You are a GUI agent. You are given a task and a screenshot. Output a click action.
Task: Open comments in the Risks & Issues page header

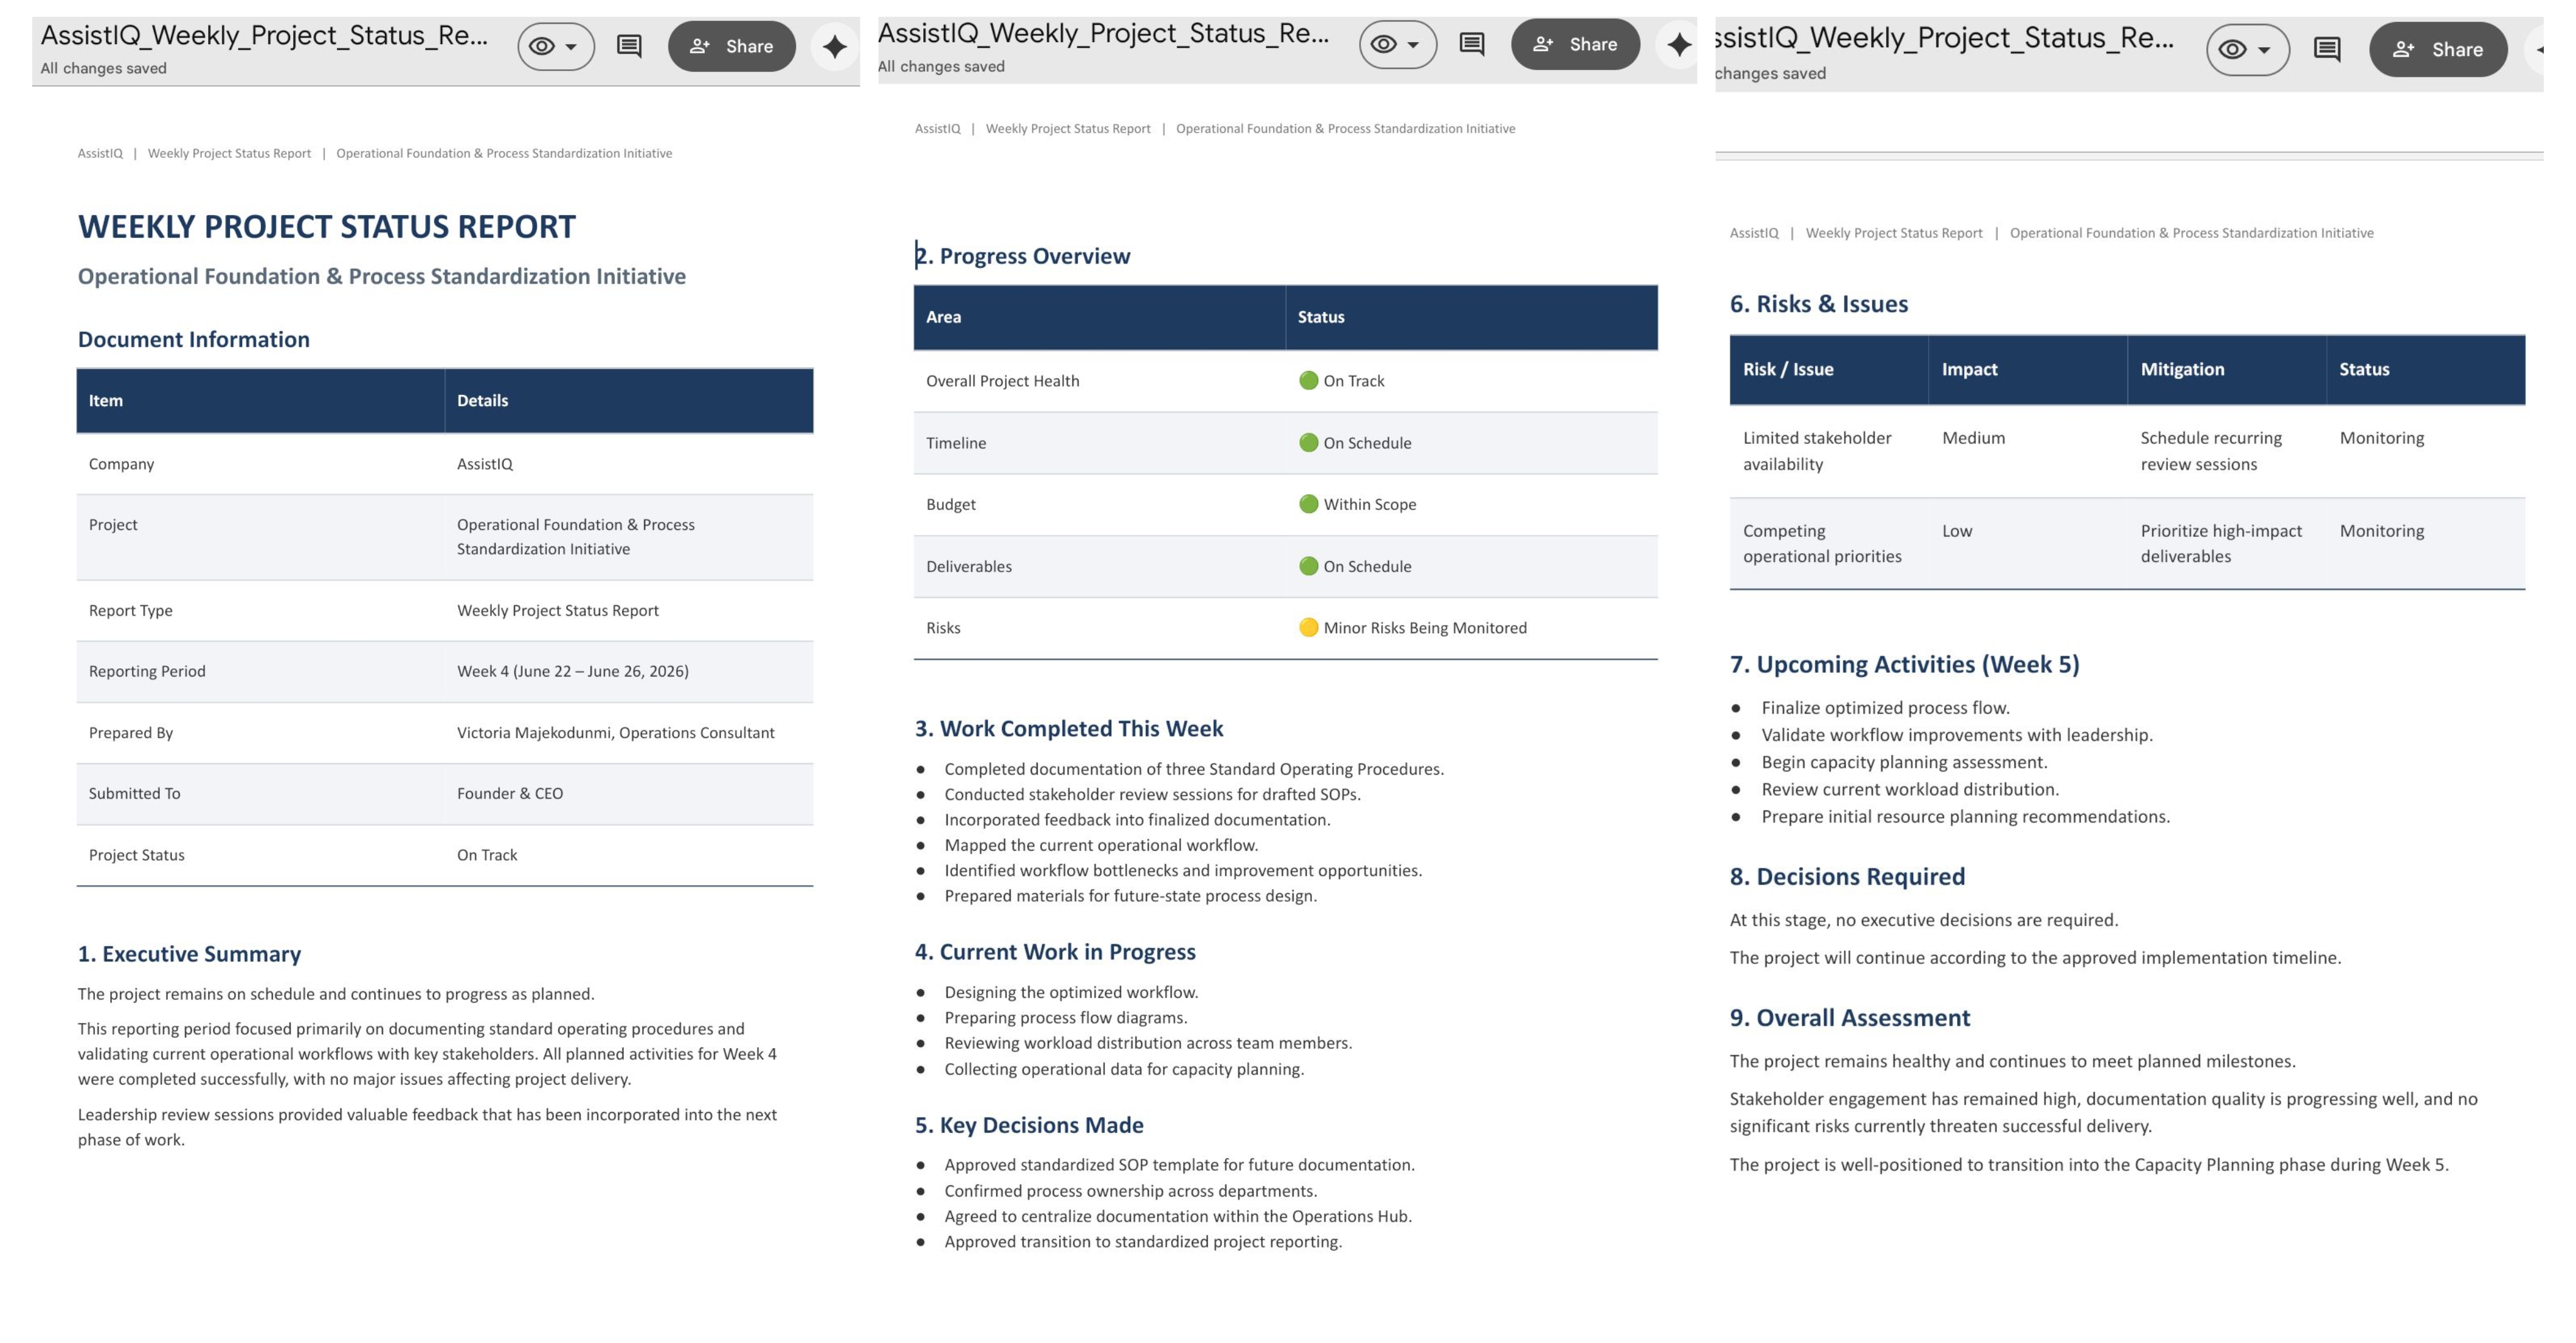coord(2327,49)
